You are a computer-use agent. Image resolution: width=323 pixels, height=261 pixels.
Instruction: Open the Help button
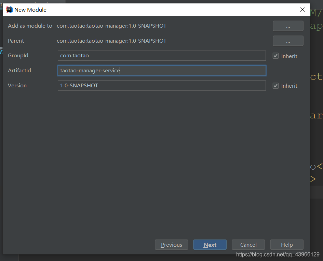pyautogui.click(x=286, y=245)
